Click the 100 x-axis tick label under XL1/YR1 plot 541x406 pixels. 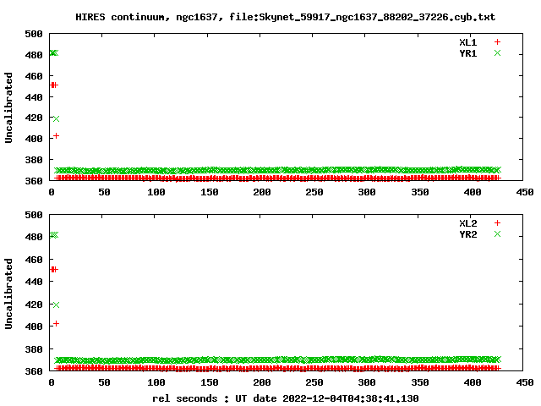click(156, 192)
